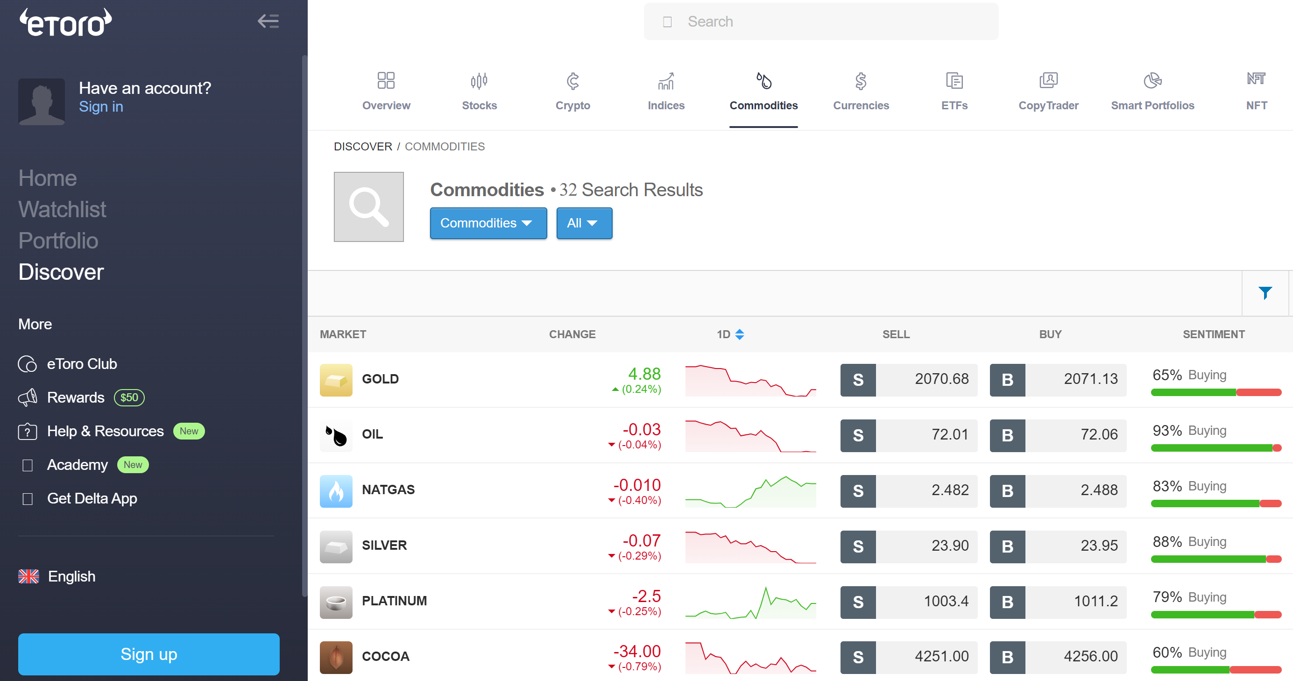Click the CHANGE column header
Image resolution: width=1293 pixels, height=681 pixels.
click(x=572, y=334)
